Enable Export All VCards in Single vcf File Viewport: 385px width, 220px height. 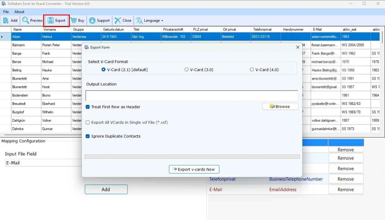pos(88,122)
